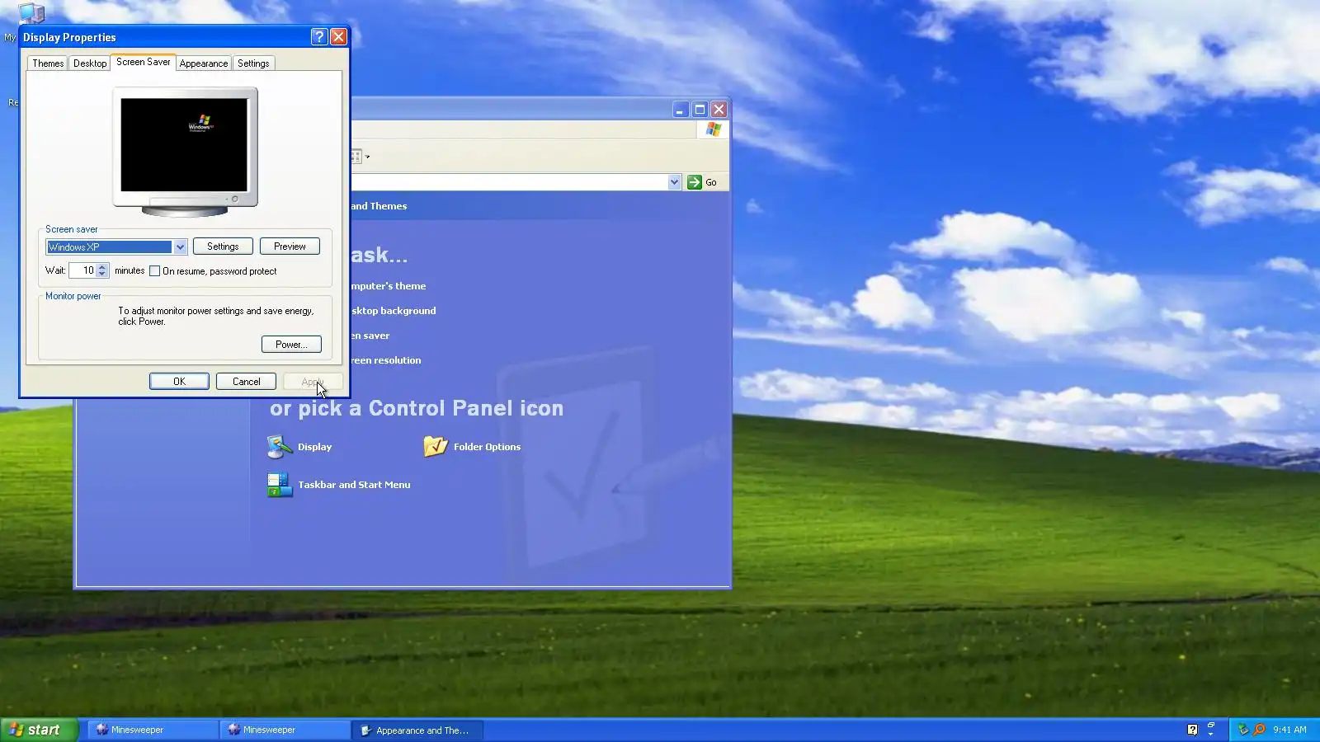Click the green Go arrow icon
Image resolution: width=1320 pixels, height=742 pixels.
coord(695,182)
